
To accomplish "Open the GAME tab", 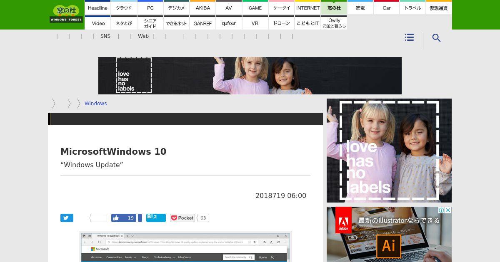I will coord(255,7).
